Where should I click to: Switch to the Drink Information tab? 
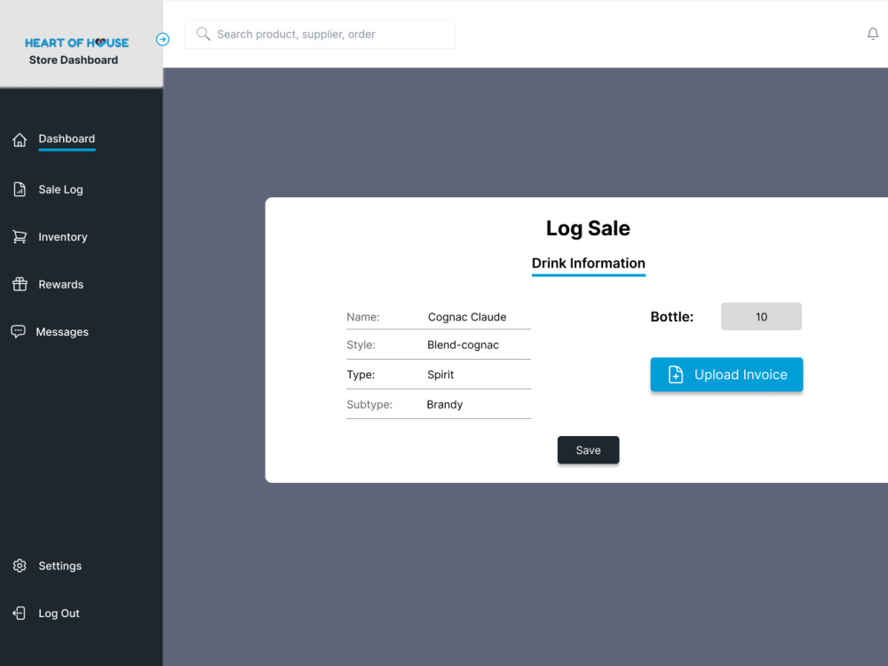[589, 264]
